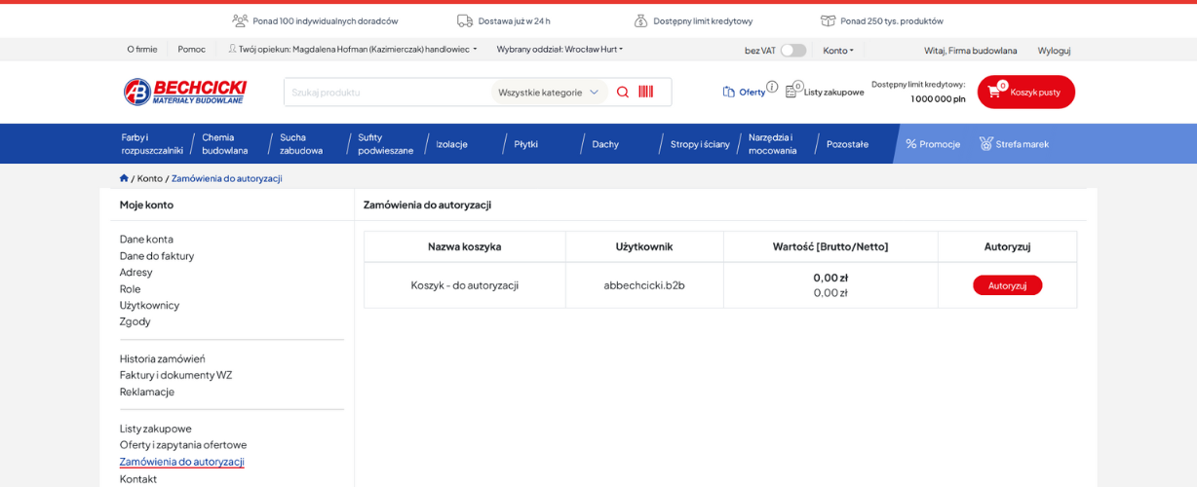Open Dane do faktury in sidebar
The height and width of the screenshot is (487, 1197).
pos(157,255)
